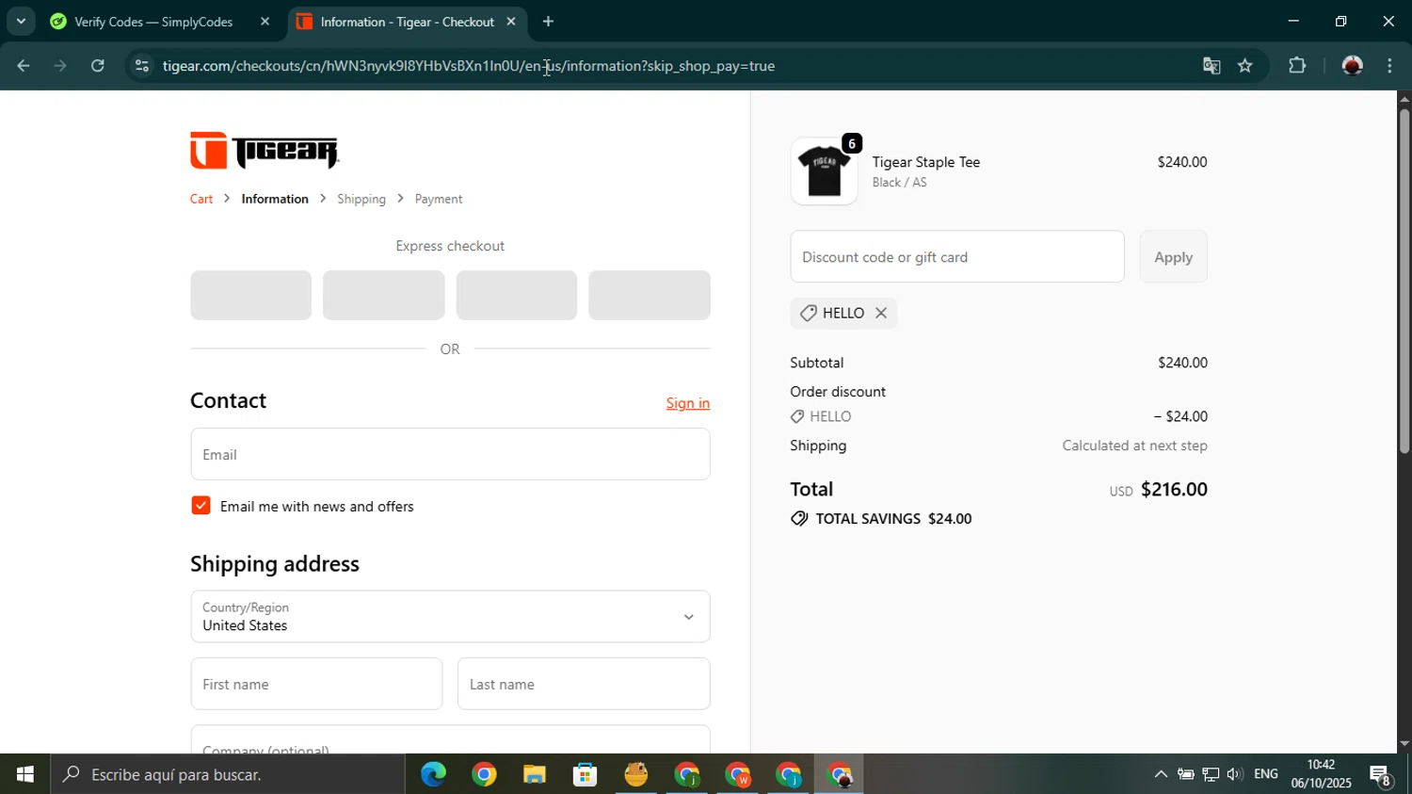Click the network tray icon
The height and width of the screenshot is (794, 1412).
pyautogui.click(x=1211, y=774)
